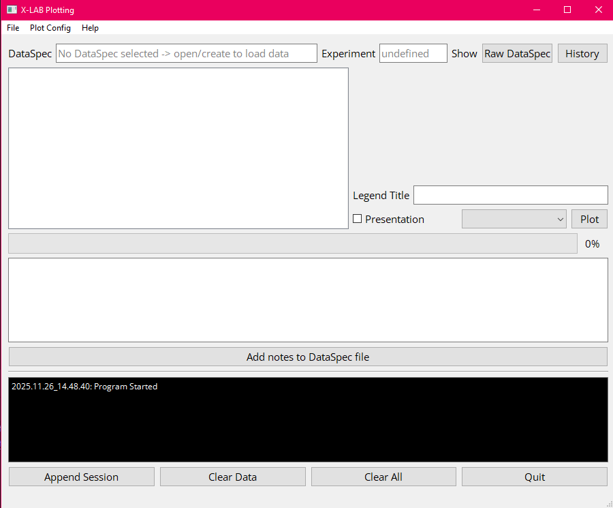The height and width of the screenshot is (508, 613).
Task: Click the Plot button
Action: point(588,219)
